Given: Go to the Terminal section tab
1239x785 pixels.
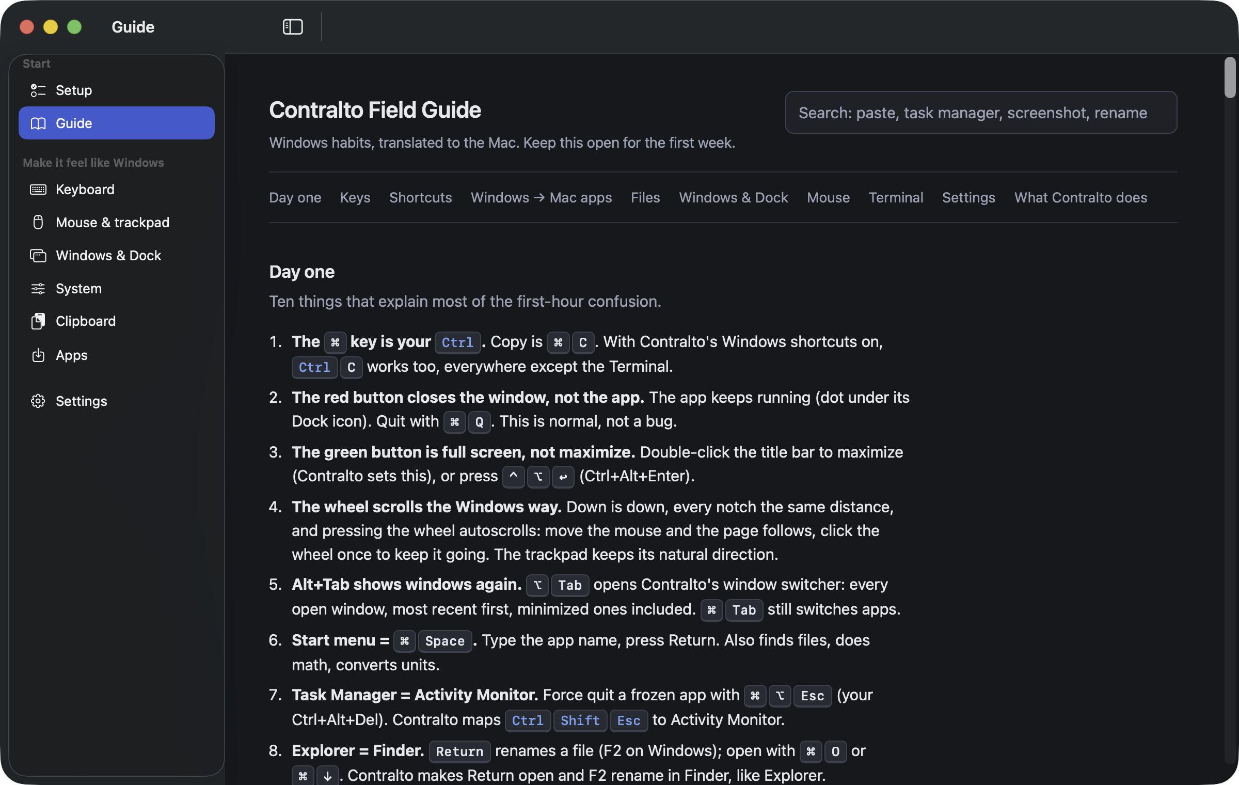Looking at the screenshot, I should (896, 198).
